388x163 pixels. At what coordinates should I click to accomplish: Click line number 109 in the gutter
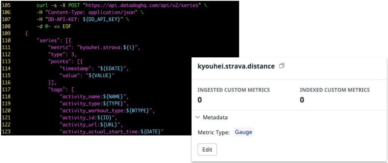point(6,33)
